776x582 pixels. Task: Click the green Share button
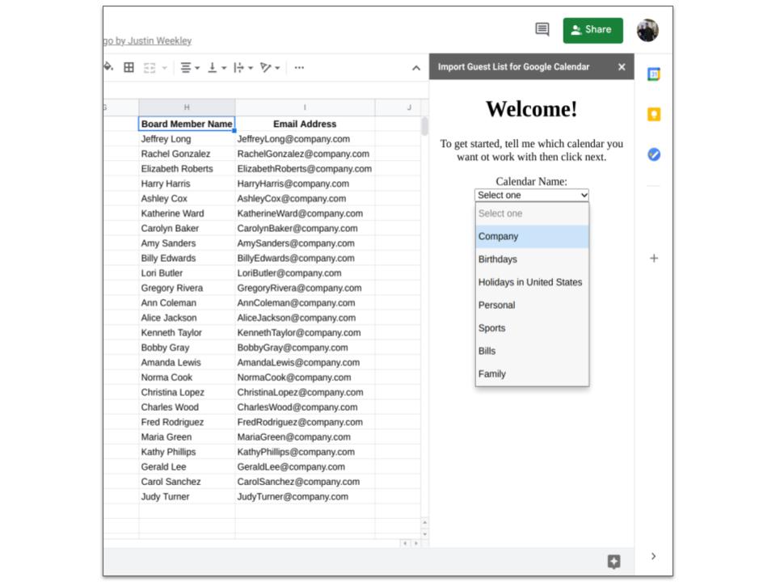tap(593, 30)
